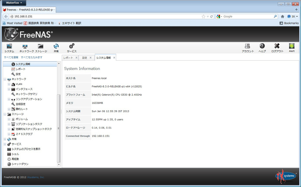
Task: Open the エキサイト 翻訳 bookmark
Action: (70, 23)
